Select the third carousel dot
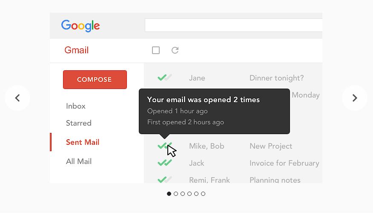This screenshot has height=221, width=373. coord(183,194)
